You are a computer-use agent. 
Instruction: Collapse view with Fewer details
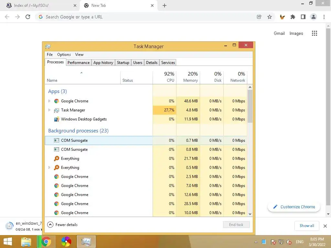pos(62,225)
